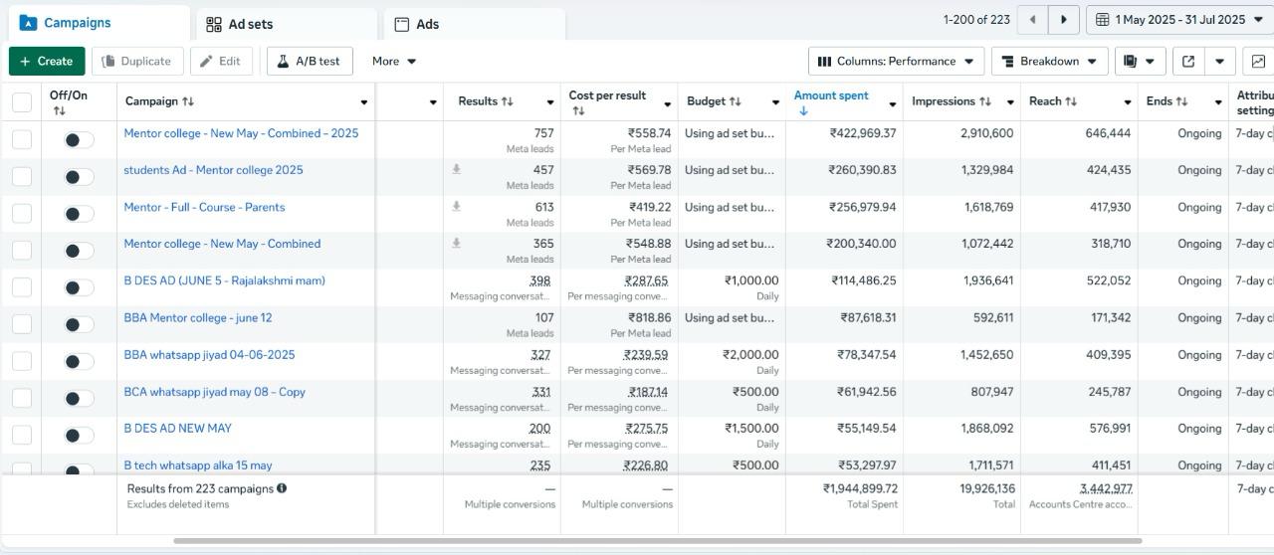Sort by Impressions column arrows
Screen dimensions: 1274x555
[985, 101]
